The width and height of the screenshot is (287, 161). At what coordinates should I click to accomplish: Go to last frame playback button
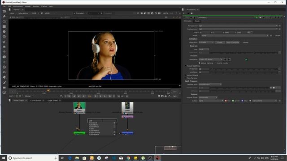(110, 96)
